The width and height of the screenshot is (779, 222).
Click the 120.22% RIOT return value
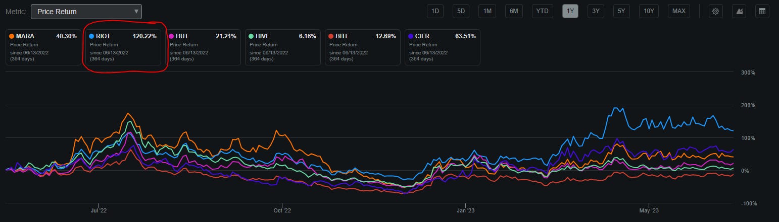tap(144, 37)
